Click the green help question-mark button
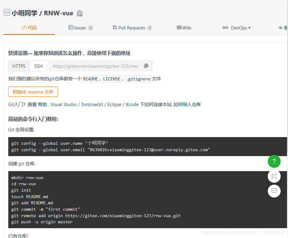 point(274,161)
